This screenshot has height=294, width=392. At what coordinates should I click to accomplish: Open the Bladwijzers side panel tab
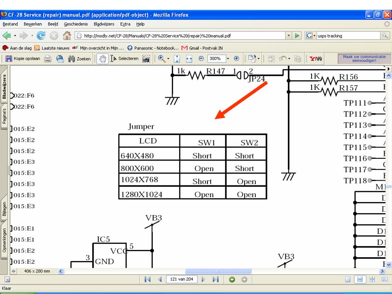point(4,85)
